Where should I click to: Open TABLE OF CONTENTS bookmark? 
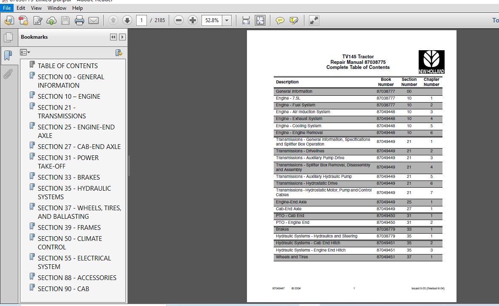(x=68, y=66)
